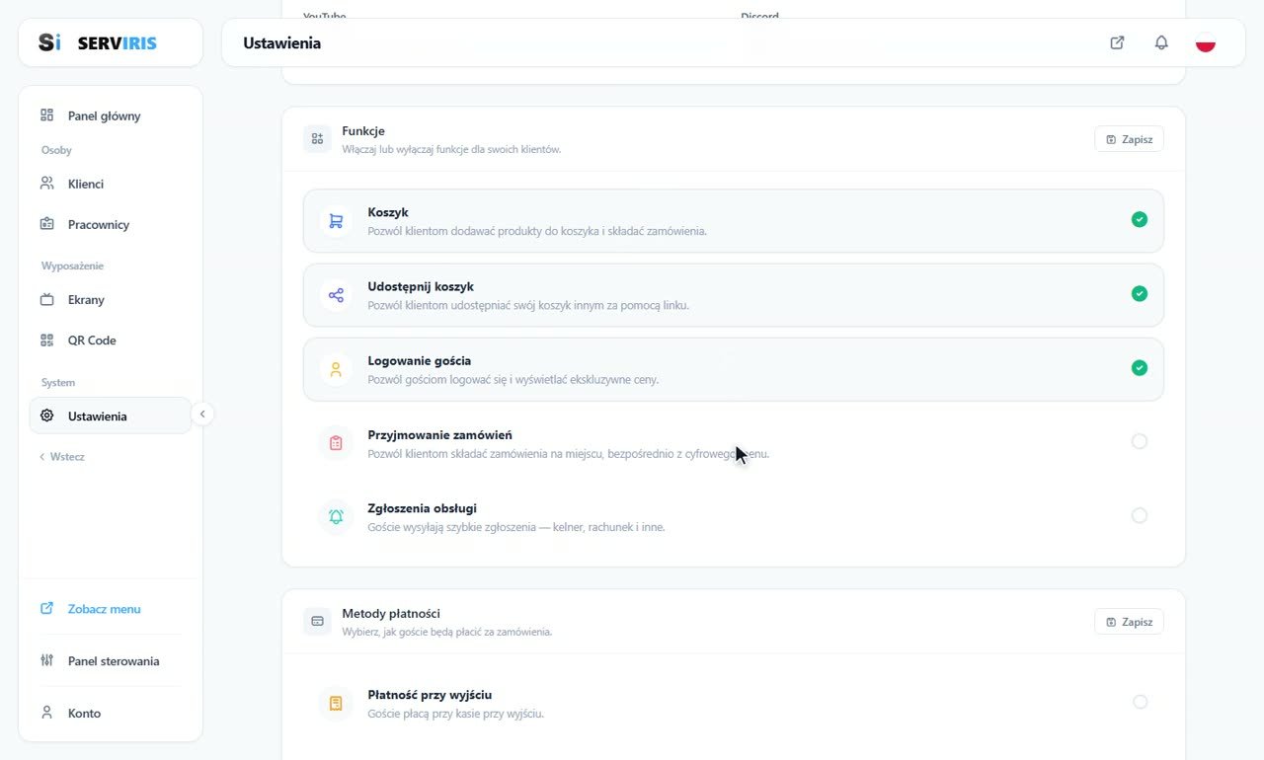
Task: Click the Ustawienia gear icon
Action: pyautogui.click(x=46, y=416)
